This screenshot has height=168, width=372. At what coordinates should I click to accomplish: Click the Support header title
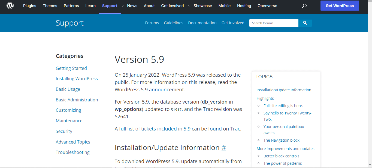[x=70, y=23]
